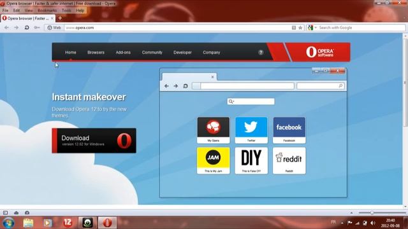408x229 pixels.
Task: Click Opera Turbo status bar icon
Action: pos(27,212)
